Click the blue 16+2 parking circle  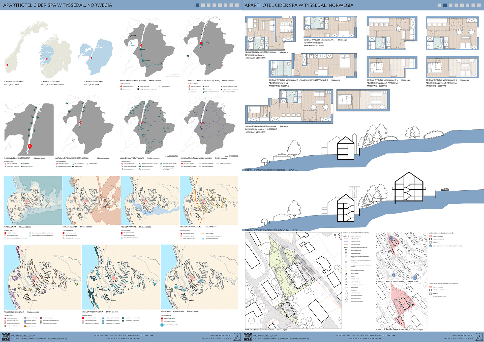[415, 278]
